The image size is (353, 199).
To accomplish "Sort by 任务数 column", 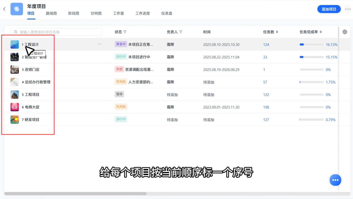I will click(277, 32).
